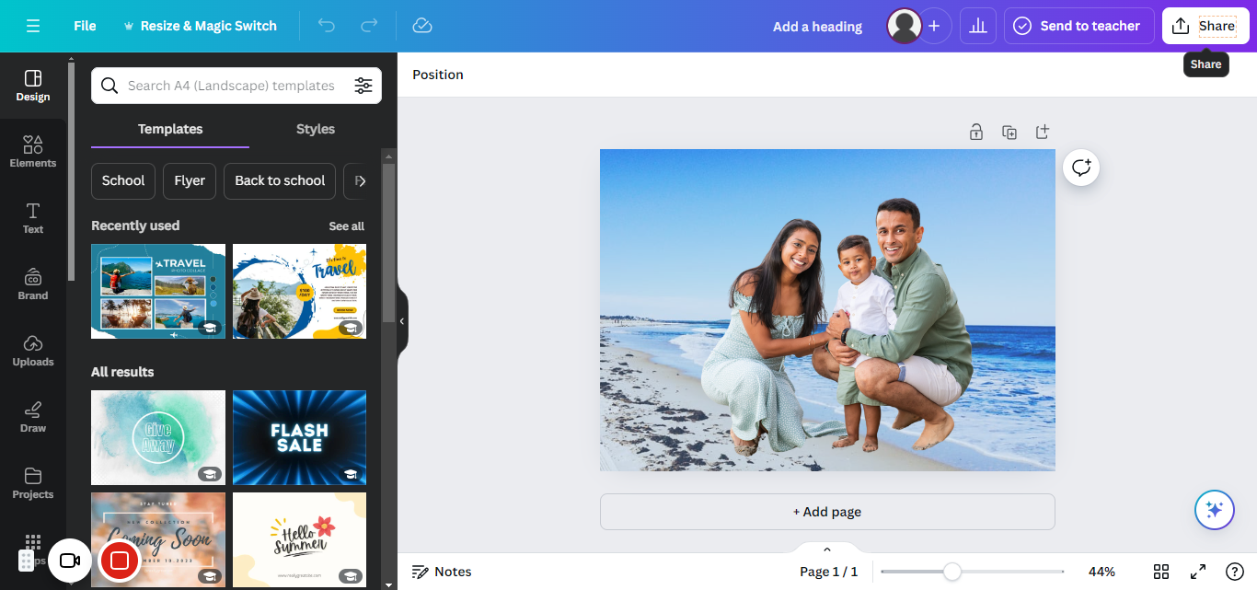This screenshot has height=590, width=1257.
Task: Select the Flyer category chip
Action: point(190,180)
